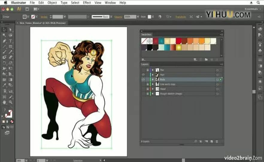The image size is (264, 162).
Task: Click the Change Screen Mode icon
Action: pyautogui.click(x=7, y=133)
